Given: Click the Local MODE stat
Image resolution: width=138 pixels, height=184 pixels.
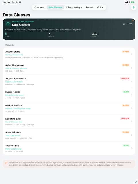Looking at the screenshot, I should tap(95, 35).
